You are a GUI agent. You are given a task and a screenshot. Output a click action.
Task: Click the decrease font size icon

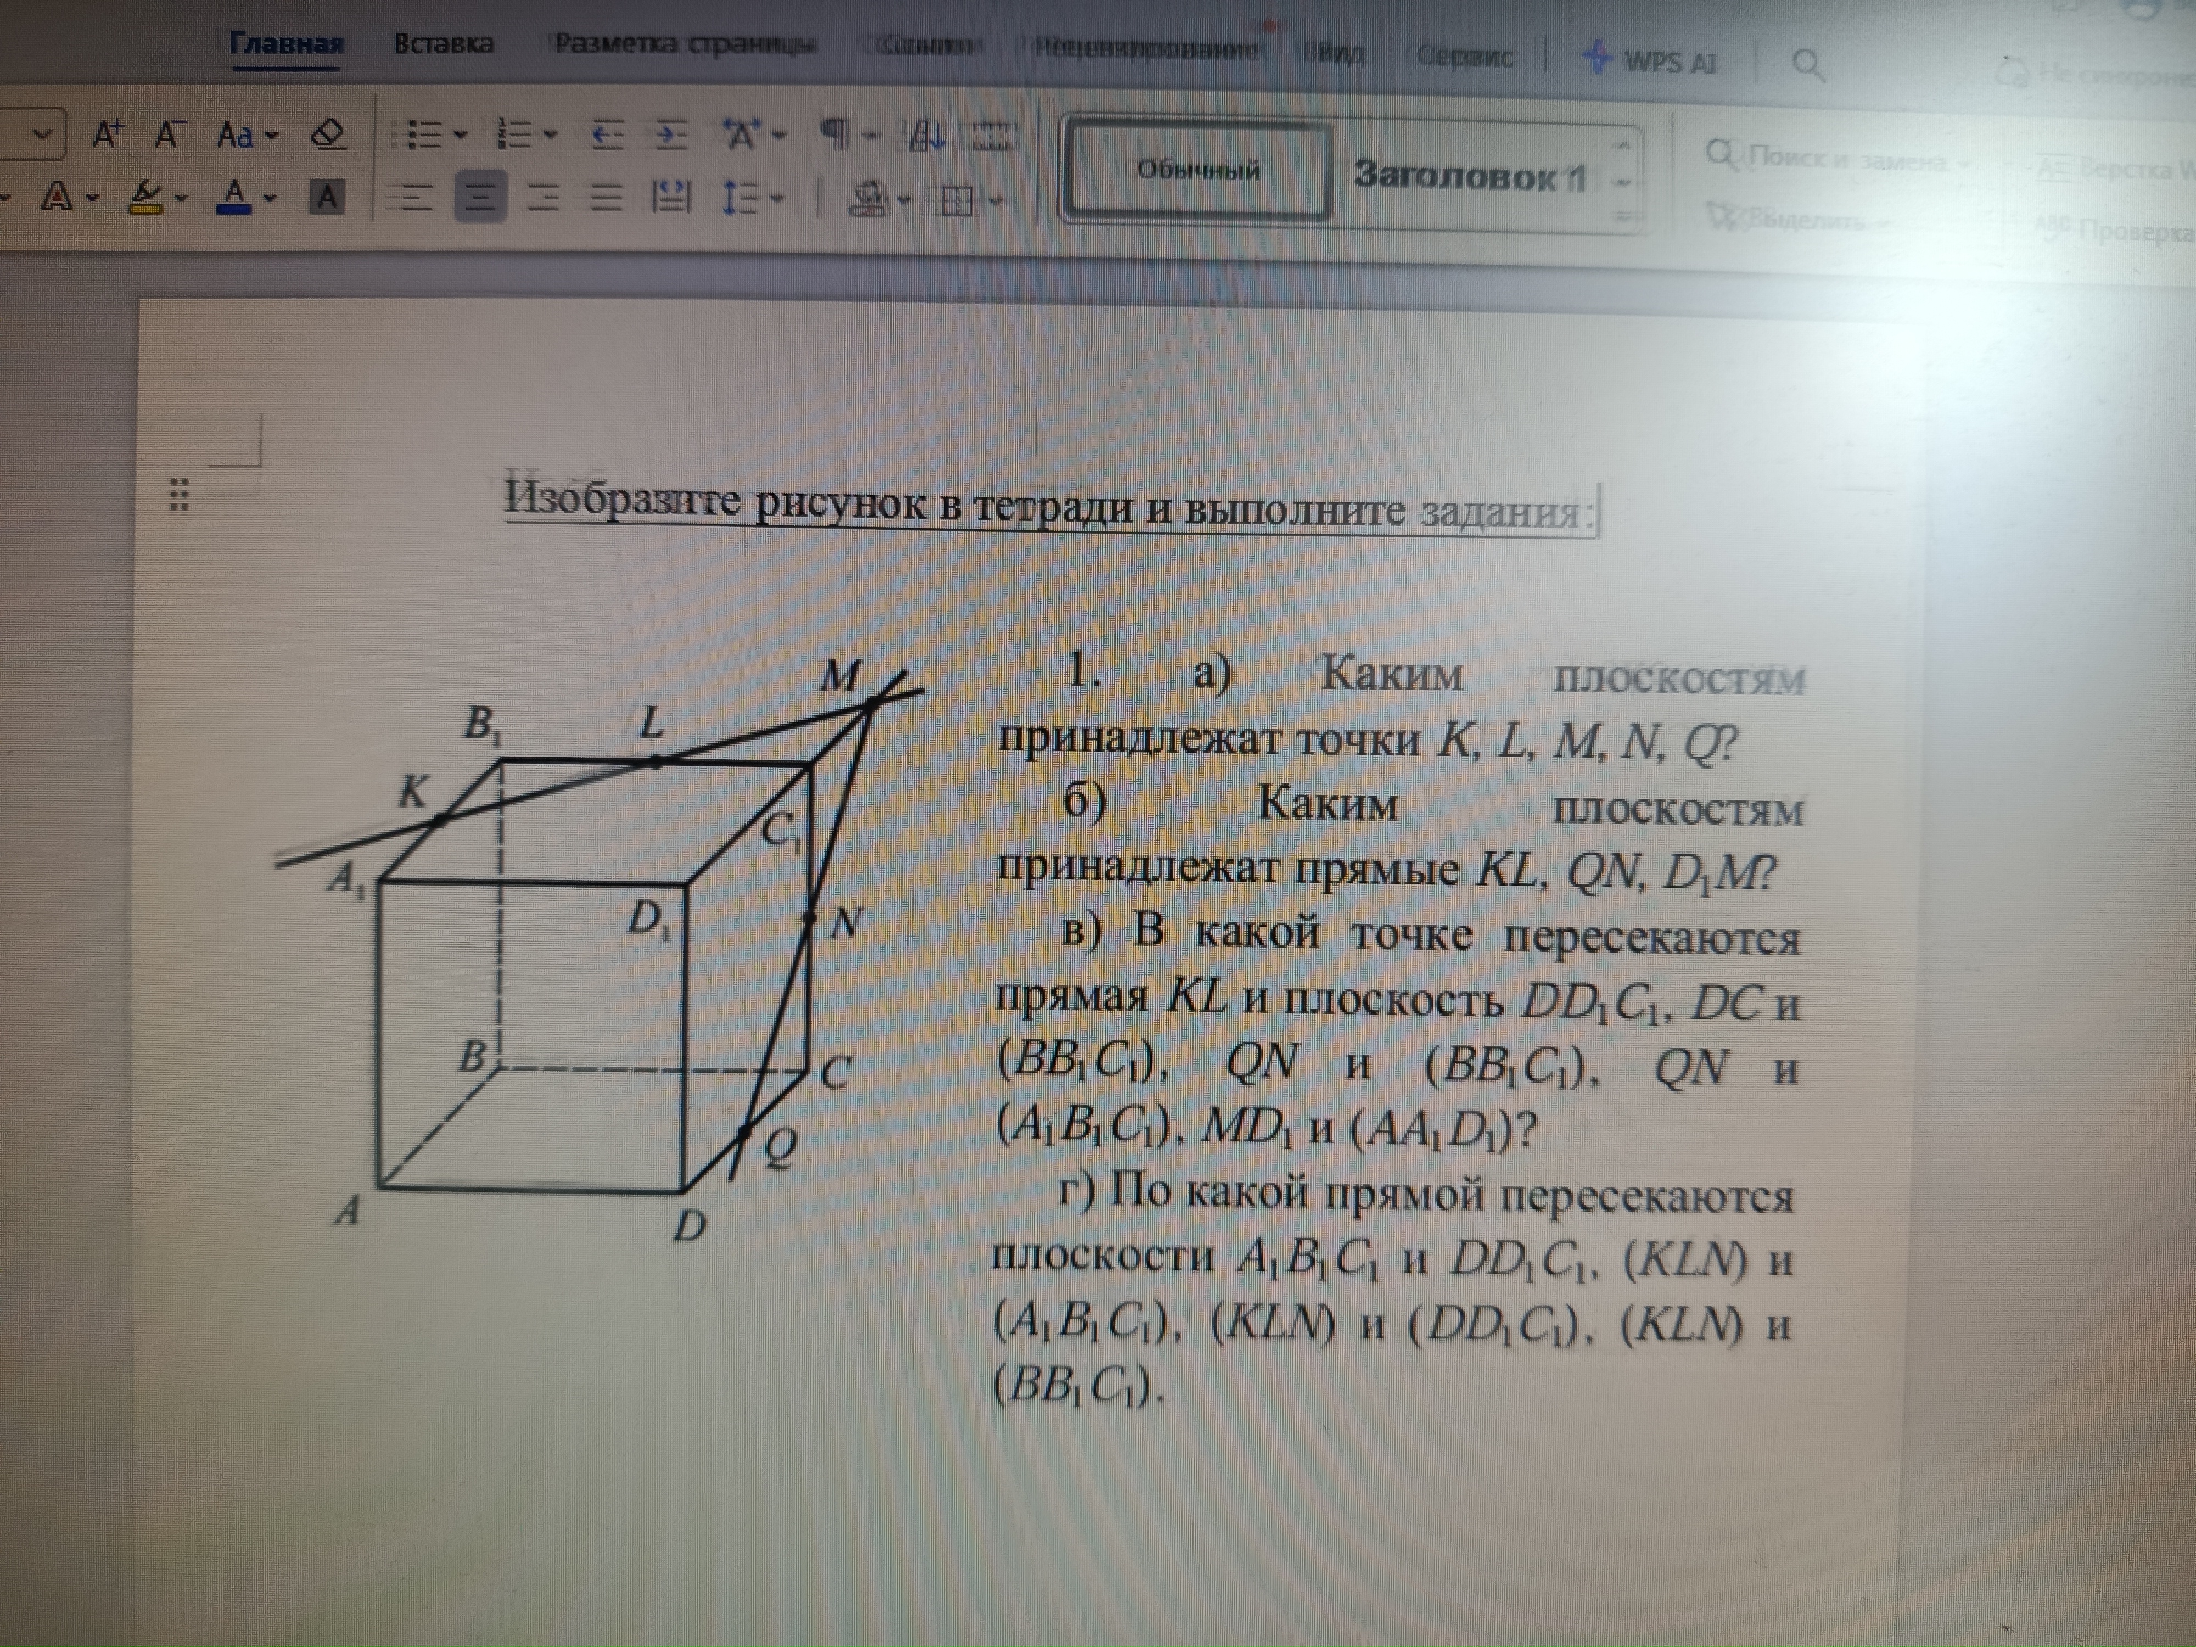click(169, 134)
